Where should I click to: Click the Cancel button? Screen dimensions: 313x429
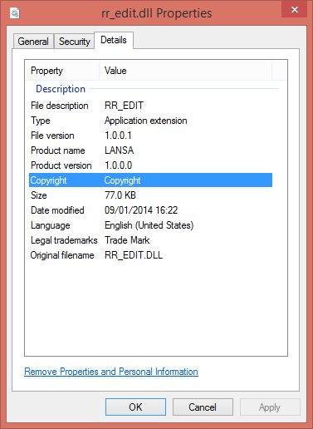(203, 407)
